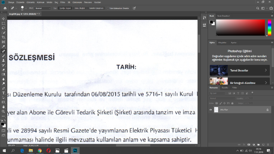The width and height of the screenshot is (274, 154).
Task: Switch to the Renk Örnekleri tab
Action: pyautogui.click(x=224, y=16)
